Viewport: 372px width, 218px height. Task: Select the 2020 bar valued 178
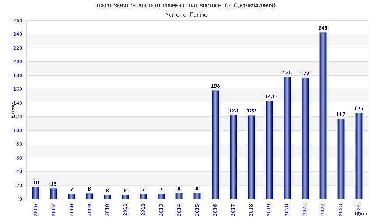(x=287, y=138)
